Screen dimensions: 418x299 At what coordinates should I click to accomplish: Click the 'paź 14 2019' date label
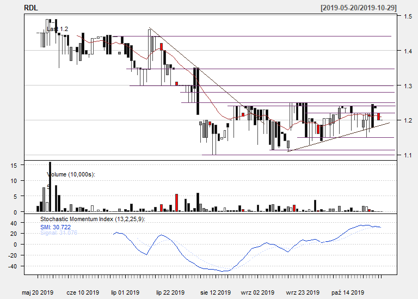point(348,292)
